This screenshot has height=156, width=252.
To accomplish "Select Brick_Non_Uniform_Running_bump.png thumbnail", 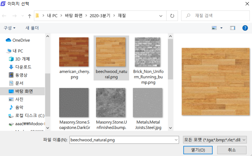I will coord(148,52).
